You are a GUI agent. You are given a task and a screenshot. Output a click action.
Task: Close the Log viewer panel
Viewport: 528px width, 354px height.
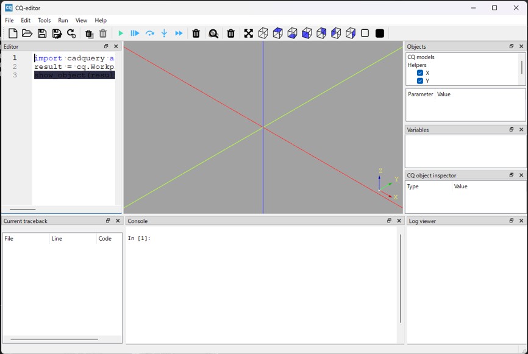(x=521, y=221)
